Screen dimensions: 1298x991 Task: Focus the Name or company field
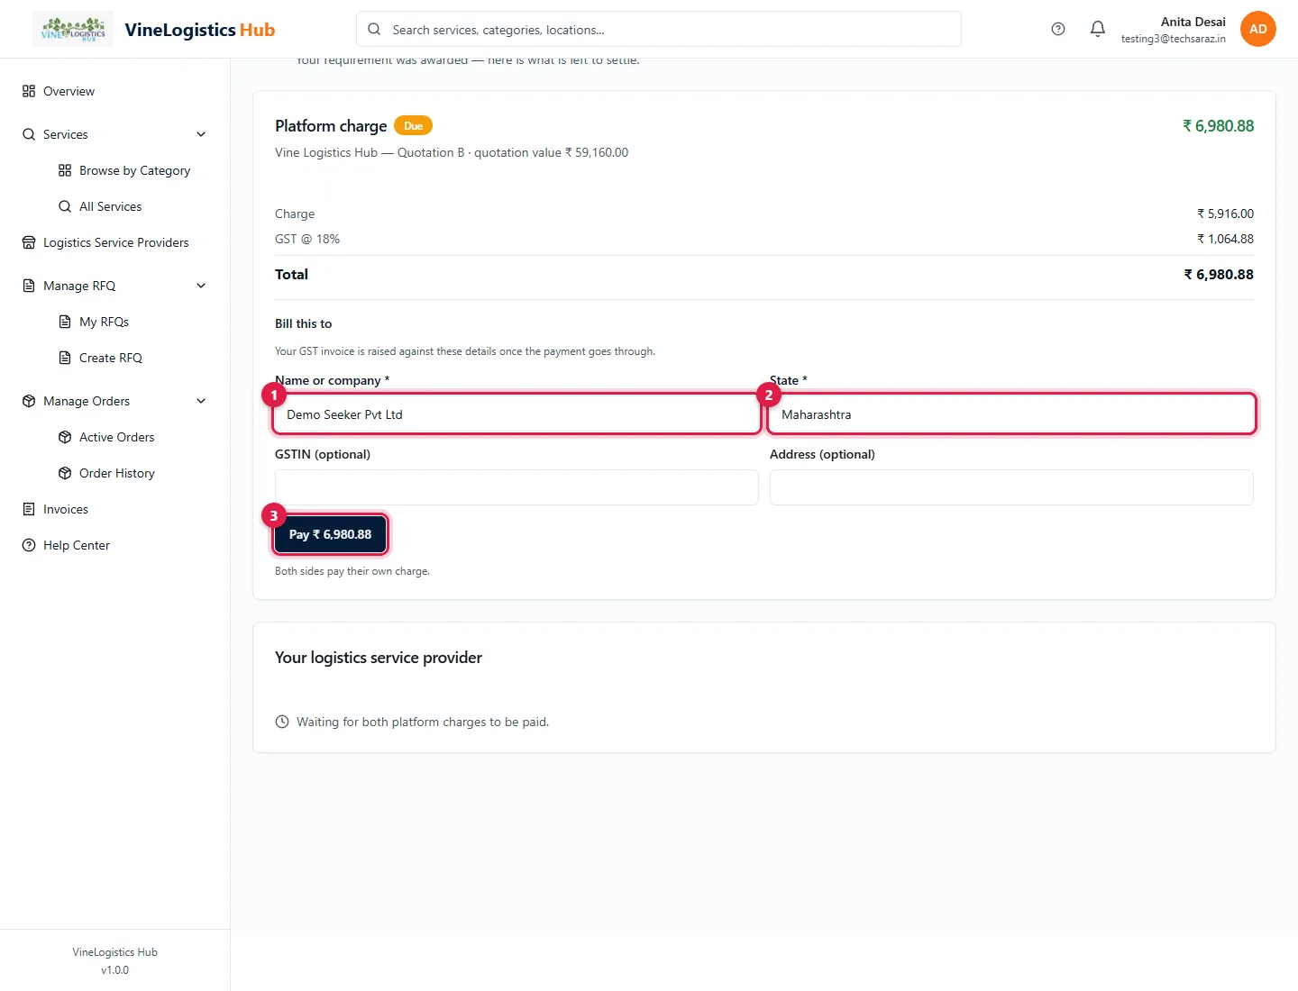pos(516,414)
